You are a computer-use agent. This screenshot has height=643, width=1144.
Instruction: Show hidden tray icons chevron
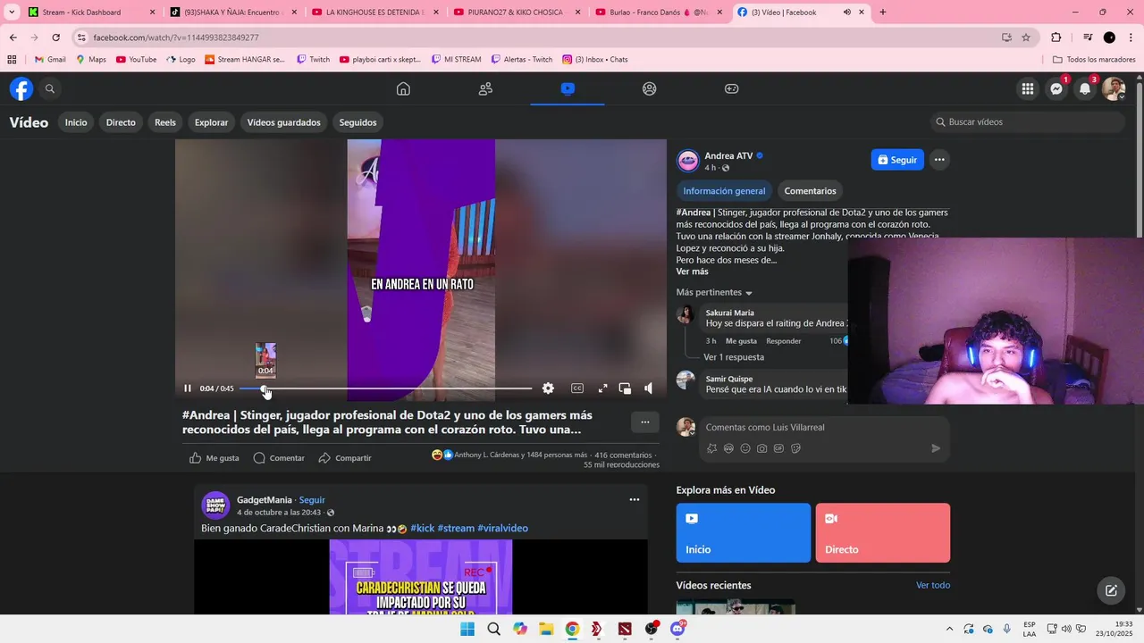point(949,629)
